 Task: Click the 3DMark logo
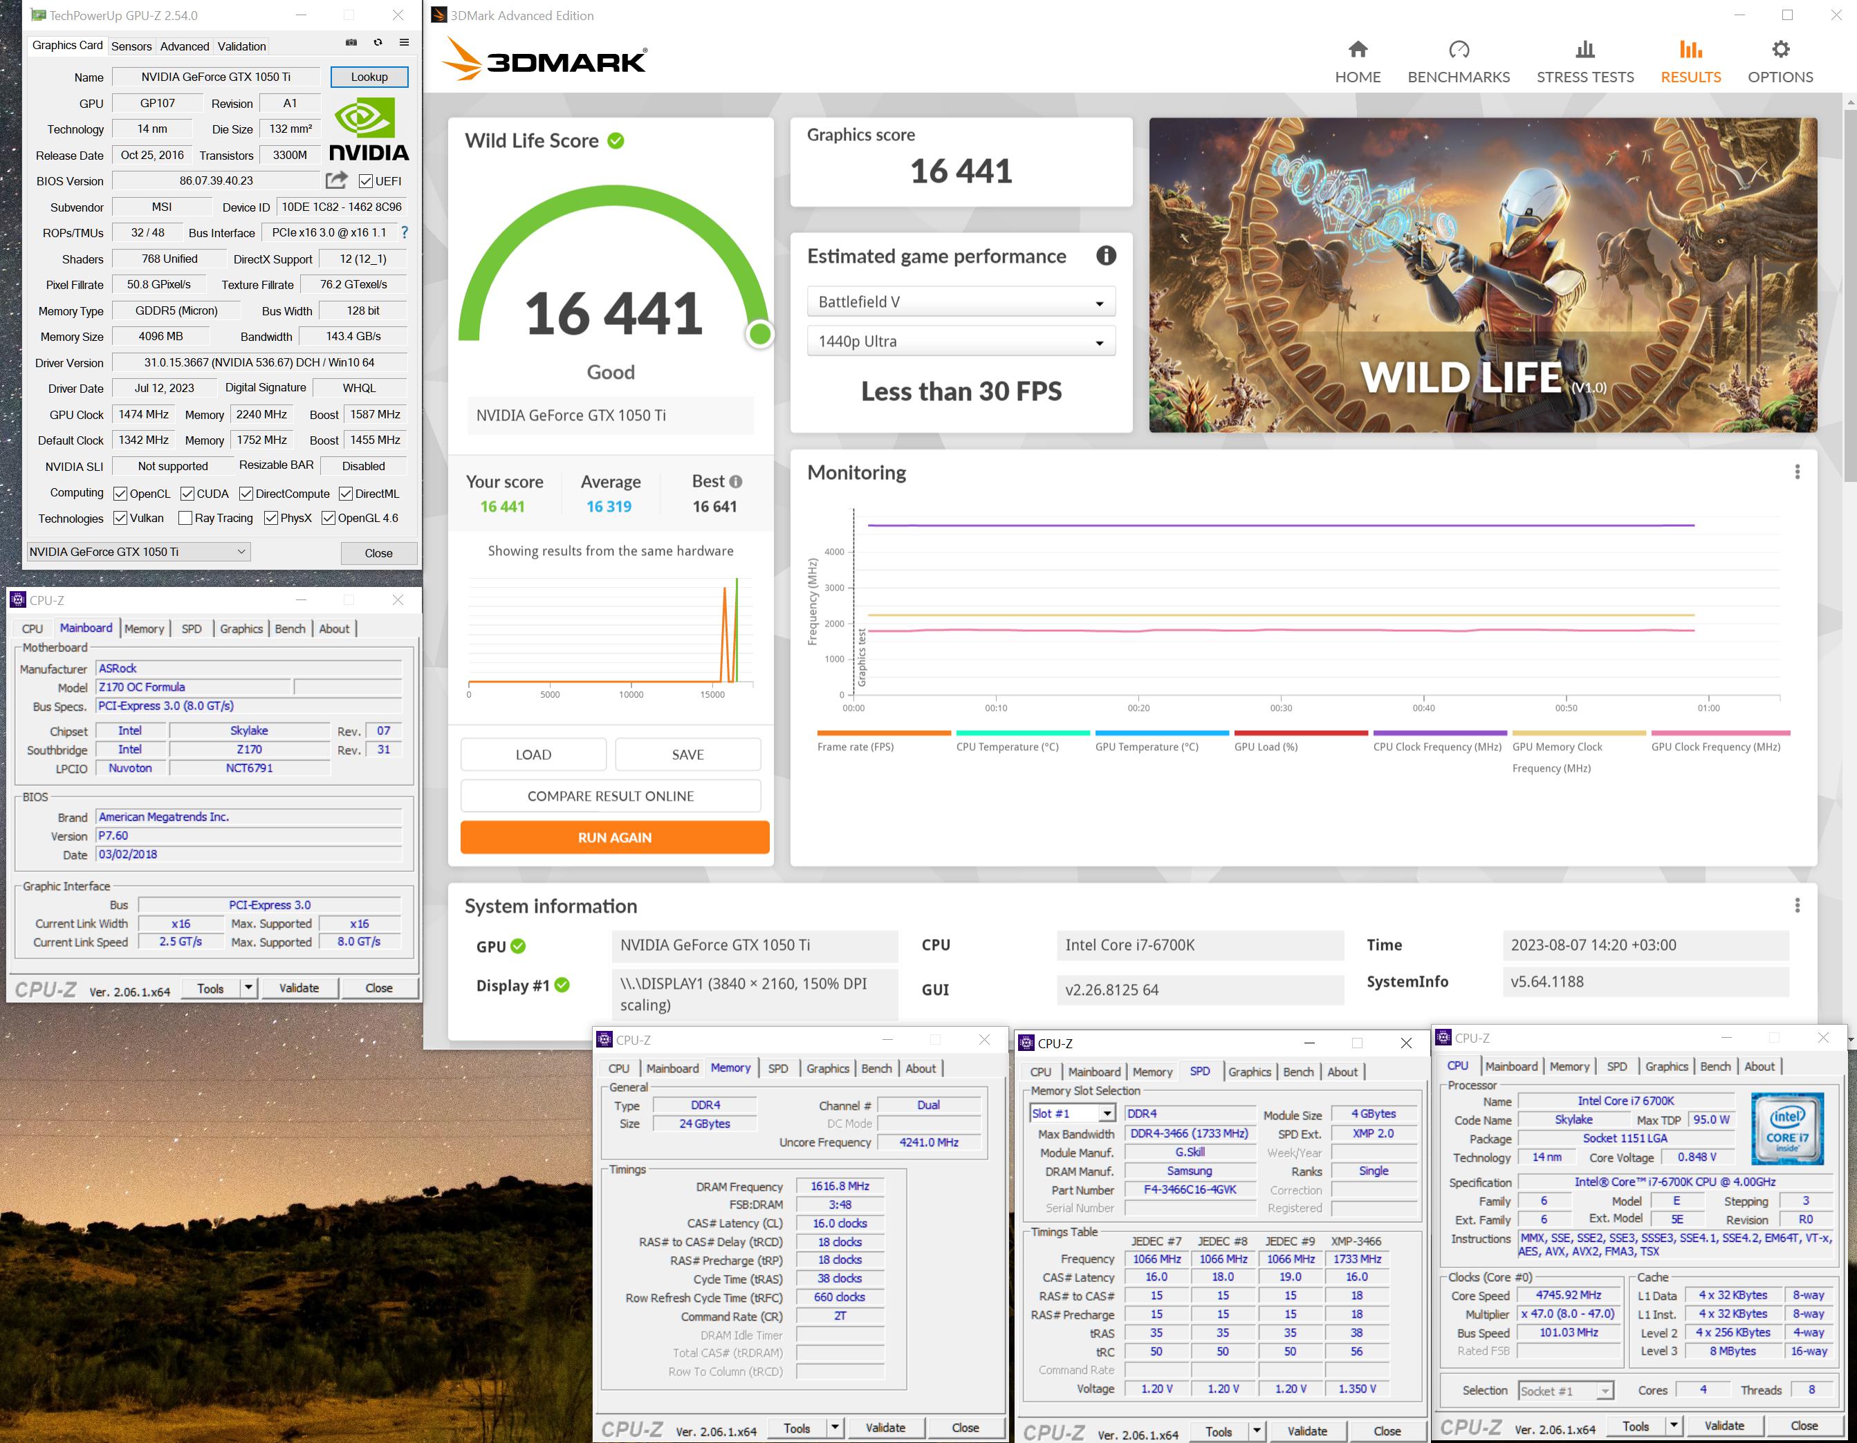pyautogui.click(x=545, y=59)
